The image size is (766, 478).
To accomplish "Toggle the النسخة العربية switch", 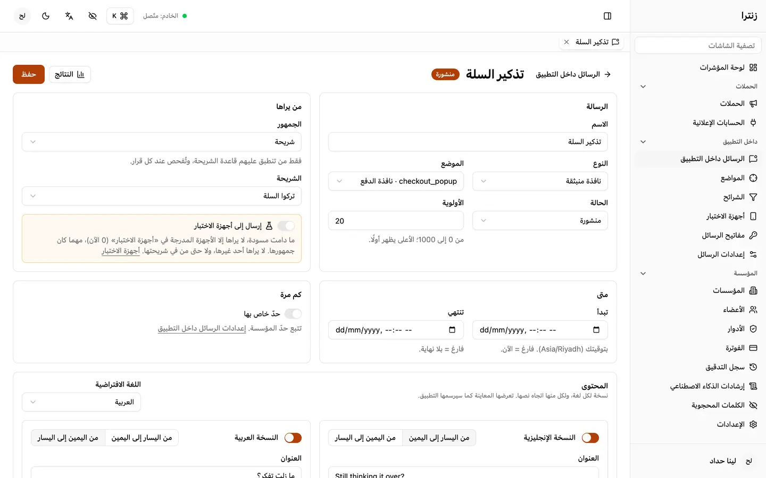I will click(x=293, y=438).
